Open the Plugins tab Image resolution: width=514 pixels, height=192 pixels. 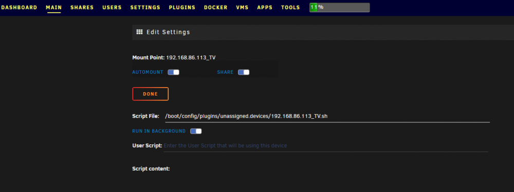coord(182,8)
